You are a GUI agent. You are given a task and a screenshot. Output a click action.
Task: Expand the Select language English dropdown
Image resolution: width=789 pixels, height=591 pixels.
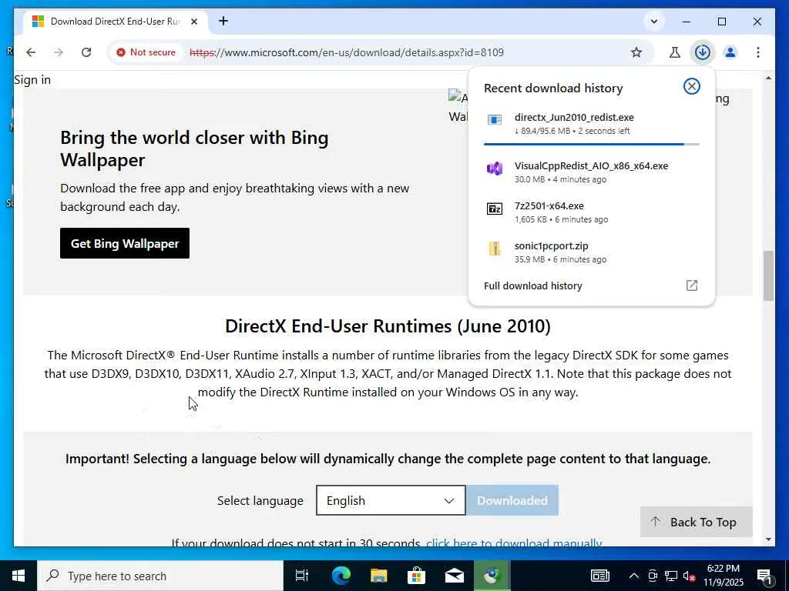coord(391,500)
